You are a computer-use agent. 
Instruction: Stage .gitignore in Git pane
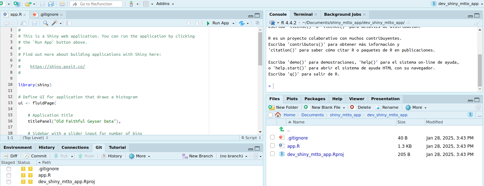point(9,169)
